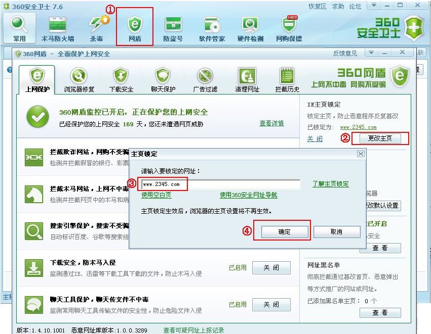The height and width of the screenshot is (334, 431).
Task: Click the 查看 button under 网址黑名单
Action: point(380,313)
